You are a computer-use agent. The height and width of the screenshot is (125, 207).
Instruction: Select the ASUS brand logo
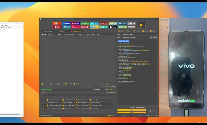(x=132, y=23)
